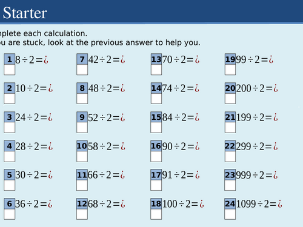Click the blue label numbered 3
Viewport: 303px width, 227px height.
pyautogui.click(x=10, y=117)
